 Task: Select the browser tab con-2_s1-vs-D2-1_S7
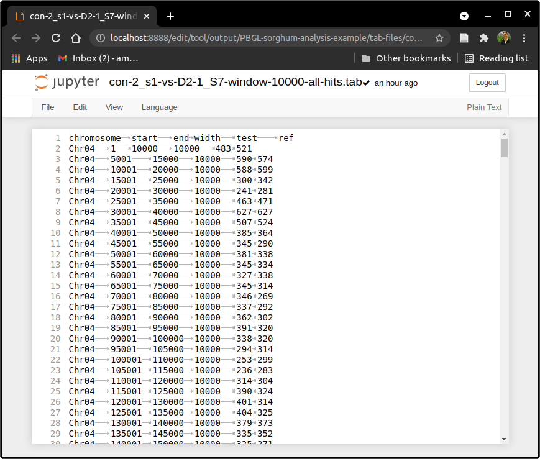pos(83,16)
